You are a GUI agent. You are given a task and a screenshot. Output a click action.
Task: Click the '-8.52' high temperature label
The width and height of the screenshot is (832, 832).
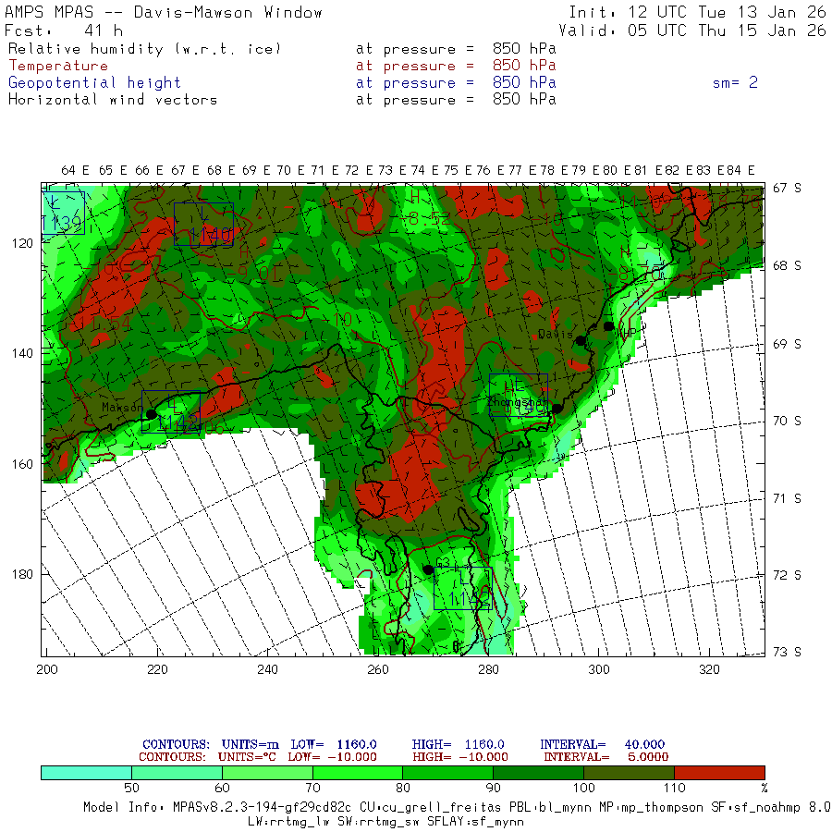424,218
